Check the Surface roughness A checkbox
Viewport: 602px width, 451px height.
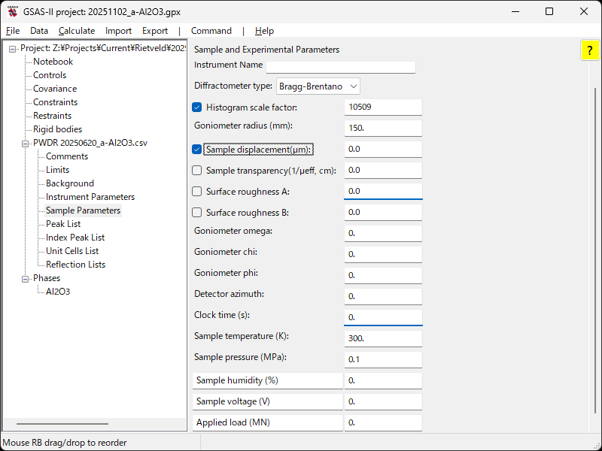pyautogui.click(x=198, y=192)
